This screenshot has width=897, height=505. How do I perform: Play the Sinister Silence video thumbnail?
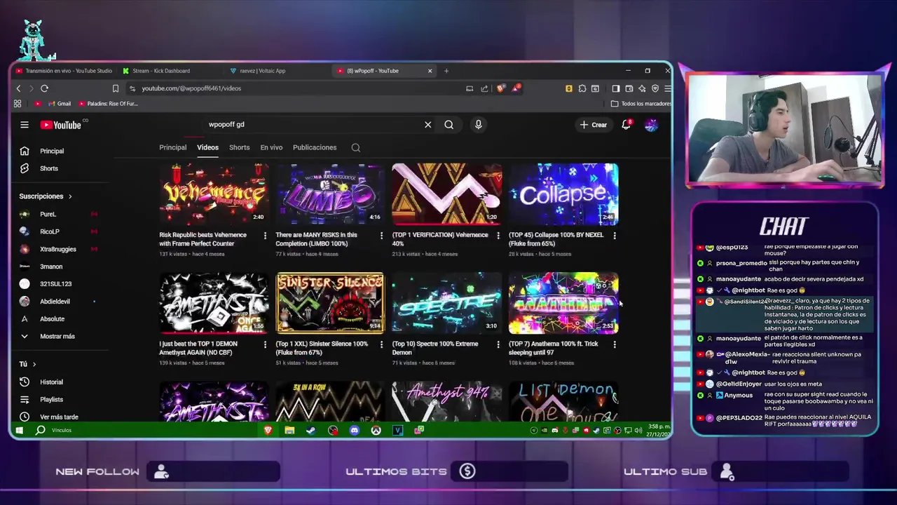[330, 303]
